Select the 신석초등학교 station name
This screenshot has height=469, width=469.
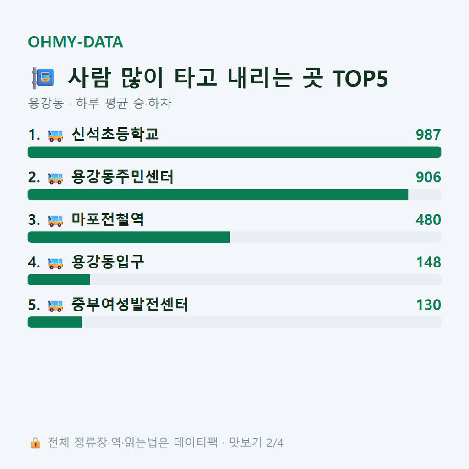click(x=115, y=134)
